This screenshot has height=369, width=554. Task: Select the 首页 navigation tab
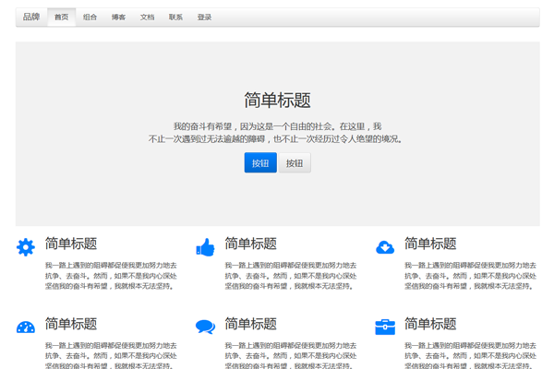point(61,17)
